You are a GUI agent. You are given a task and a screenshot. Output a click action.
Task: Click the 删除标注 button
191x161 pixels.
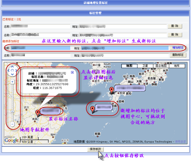click(x=178, y=55)
